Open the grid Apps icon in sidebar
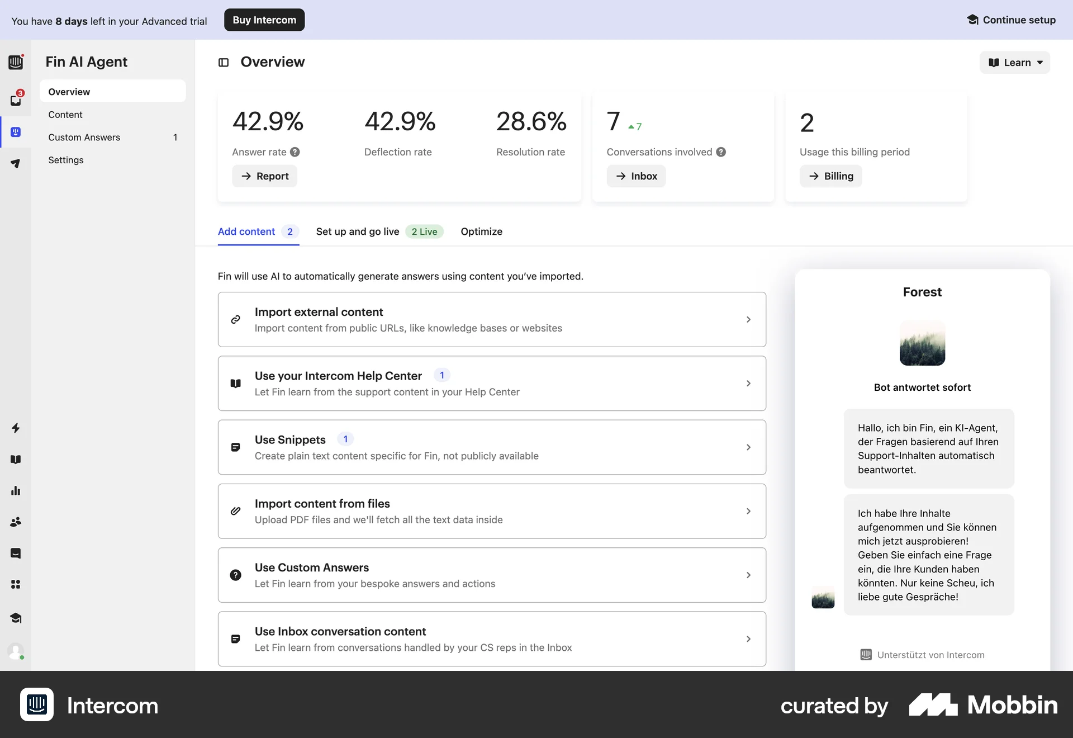 tap(16, 584)
